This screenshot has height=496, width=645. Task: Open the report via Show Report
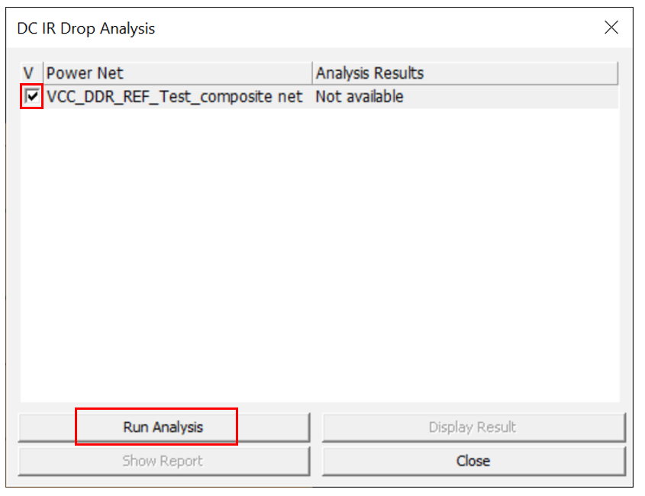click(x=163, y=461)
